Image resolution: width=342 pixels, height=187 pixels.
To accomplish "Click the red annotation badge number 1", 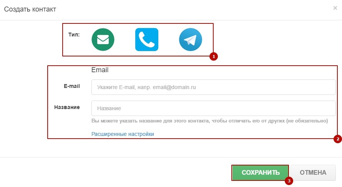I will tap(214, 56).
